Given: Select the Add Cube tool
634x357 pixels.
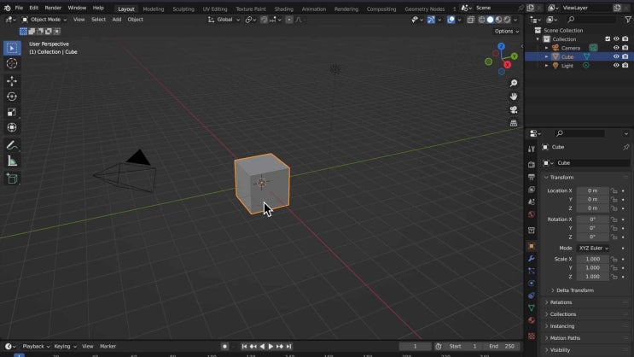Looking at the screenshot, I should click(x=12, y=178).
